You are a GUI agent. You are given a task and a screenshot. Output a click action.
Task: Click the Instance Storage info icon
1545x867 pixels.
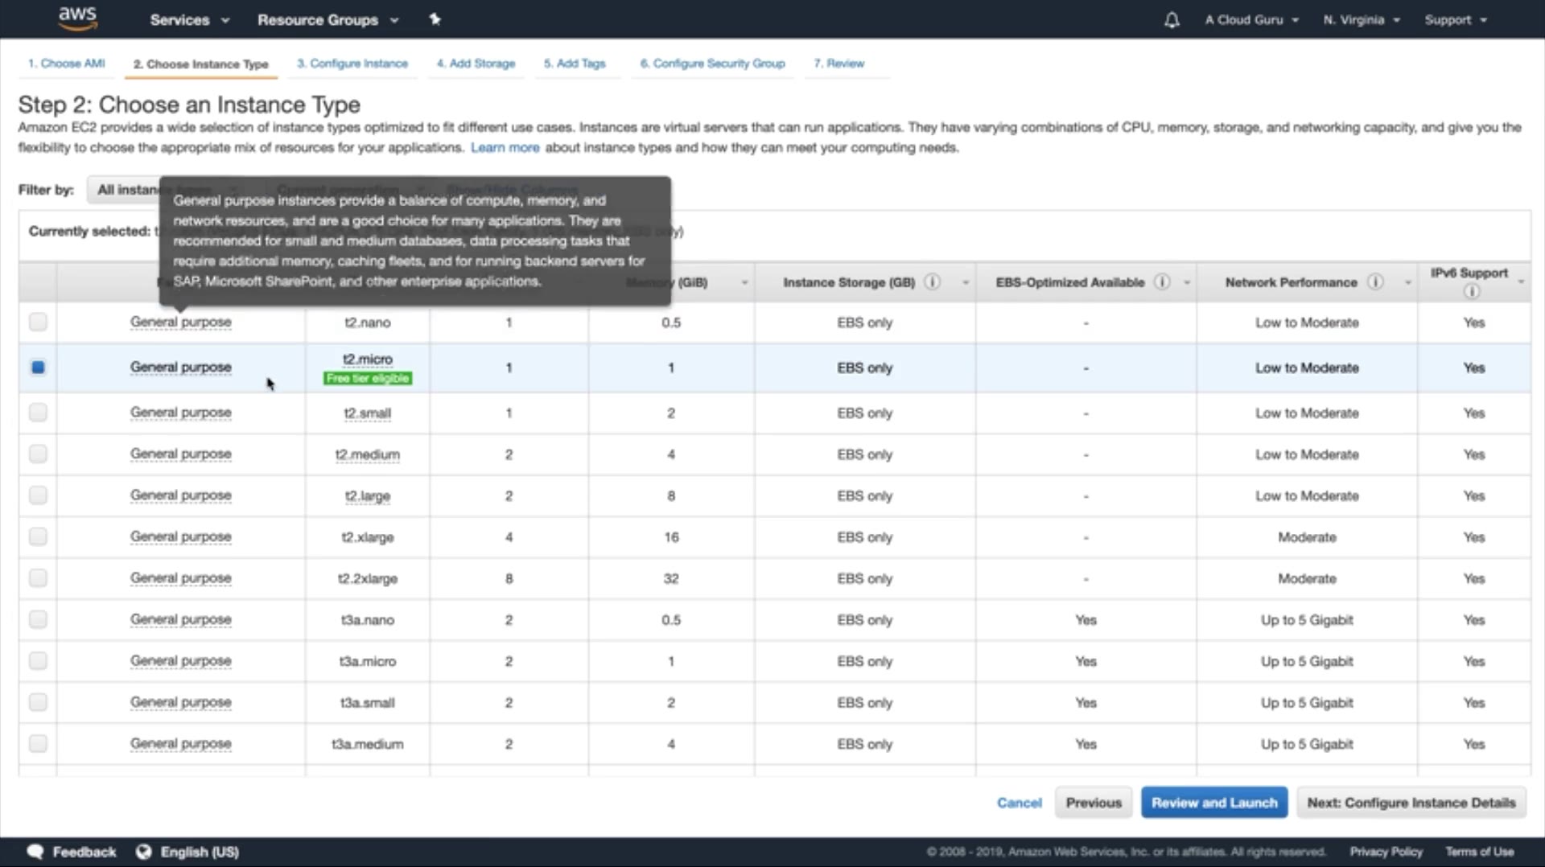[932, 282]
